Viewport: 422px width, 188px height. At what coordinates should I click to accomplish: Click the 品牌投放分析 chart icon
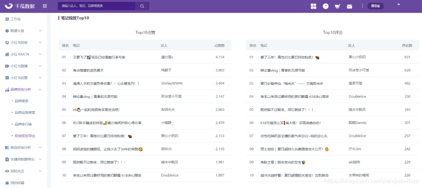(7, 90)
